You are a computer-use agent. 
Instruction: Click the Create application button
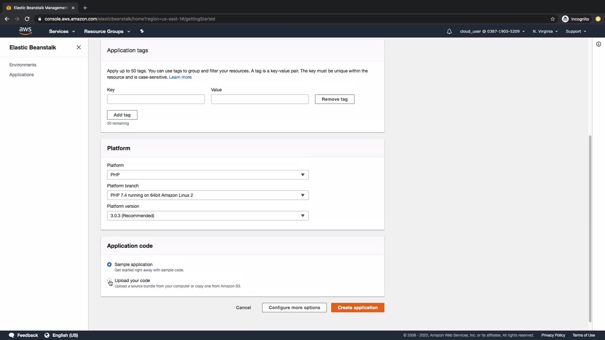[x=357, y=307]
